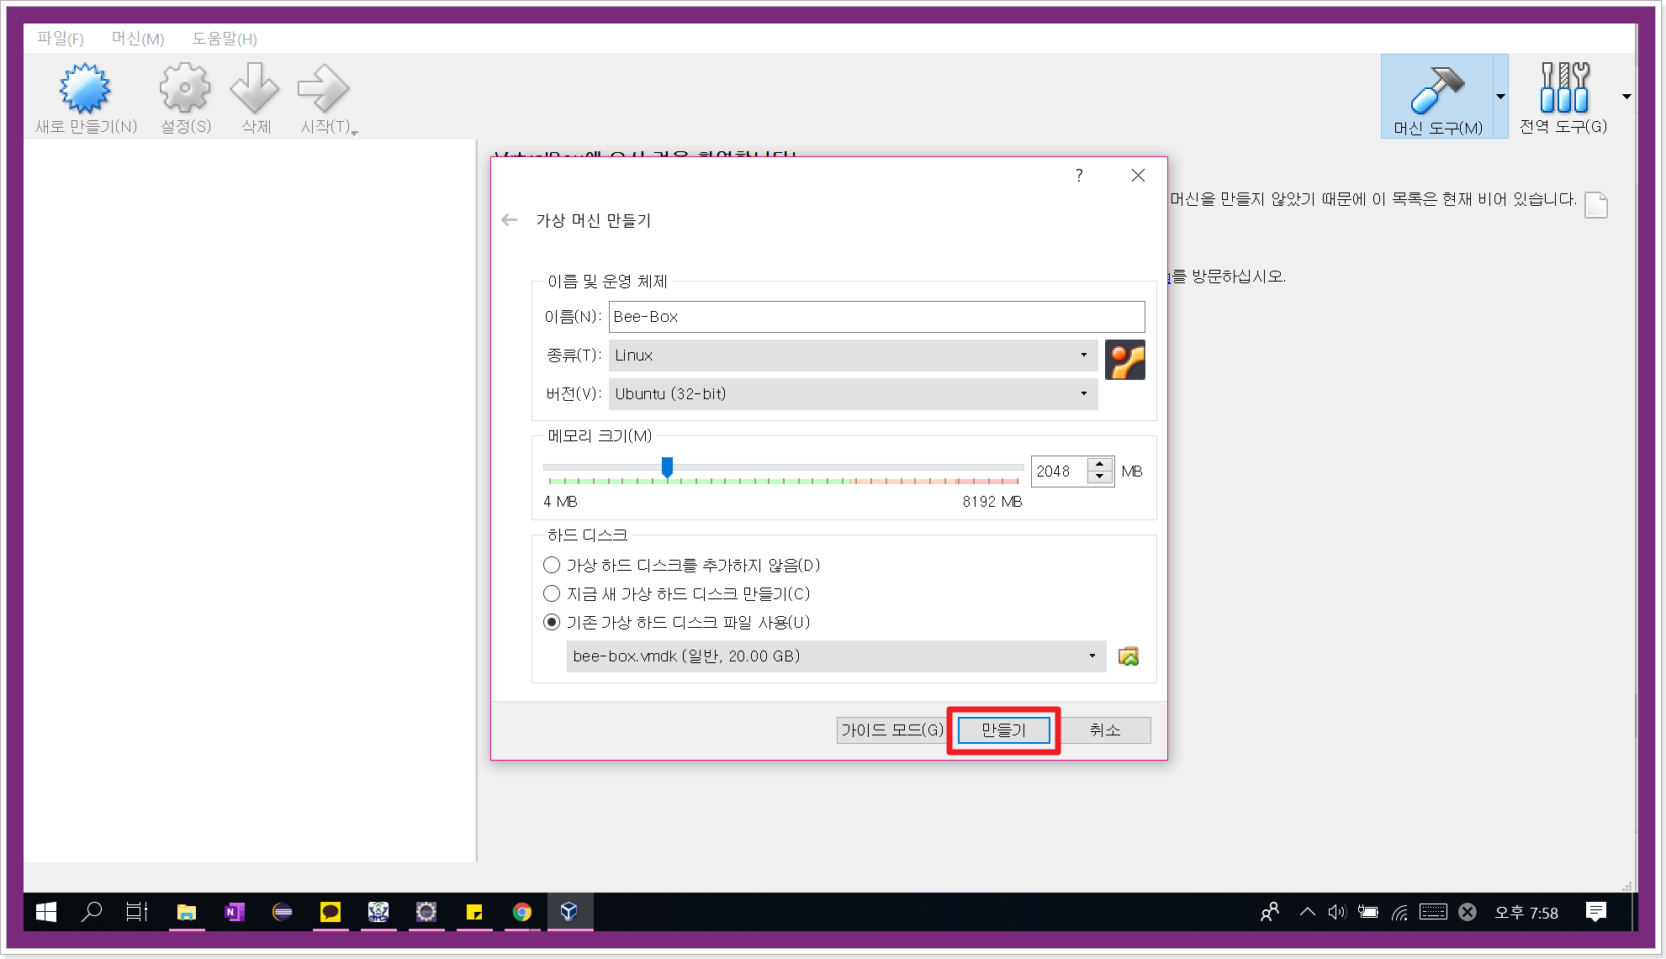Expand the Version Ubuntu (32-bit) dropdown
1666x959 pixels.
[852, 394]
